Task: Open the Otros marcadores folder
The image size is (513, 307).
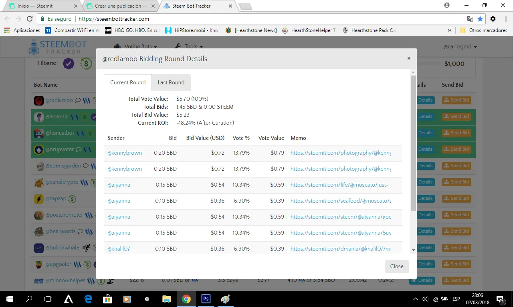Action: pos(483,30)
